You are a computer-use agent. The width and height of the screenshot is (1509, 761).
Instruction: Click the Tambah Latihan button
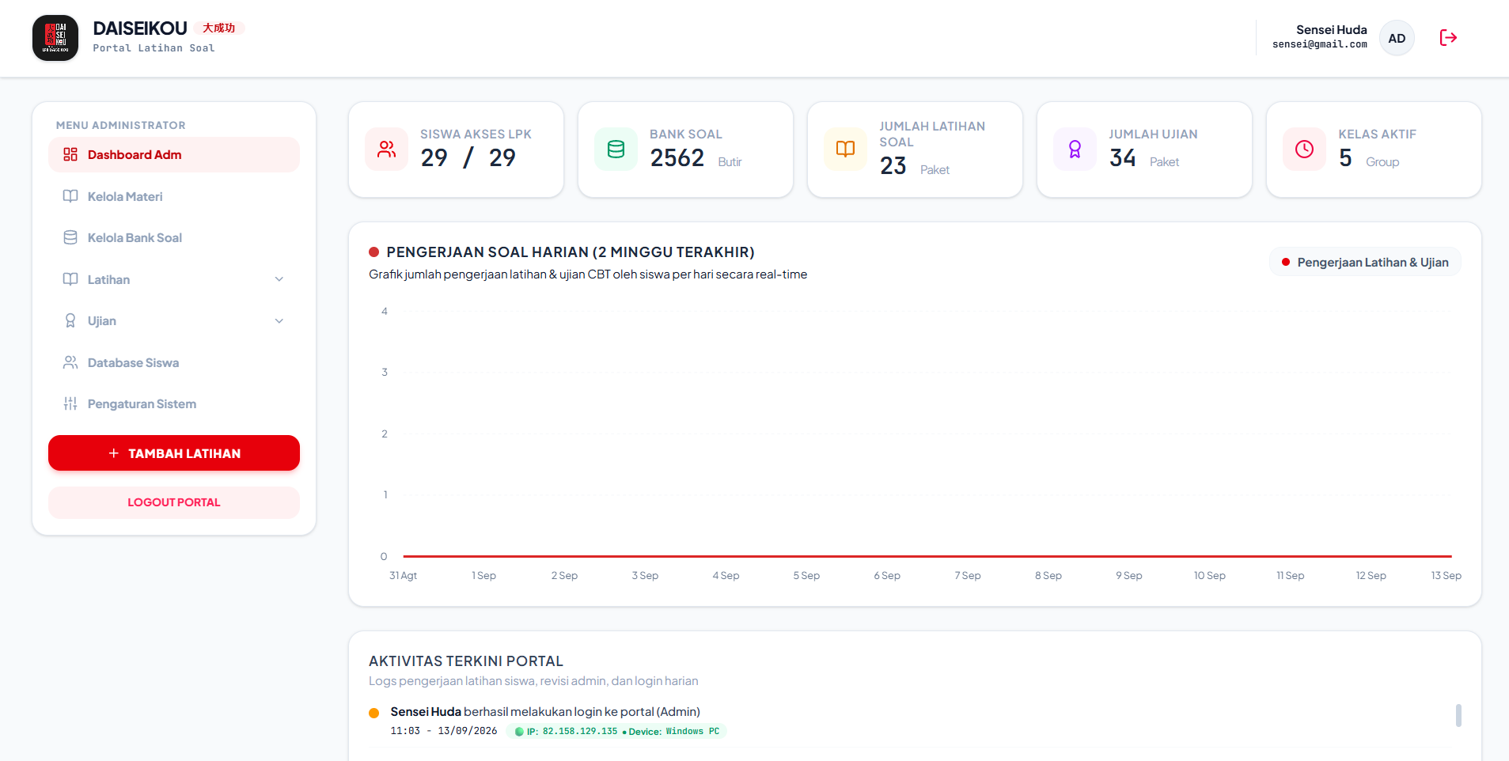click(x=174, y=453)
